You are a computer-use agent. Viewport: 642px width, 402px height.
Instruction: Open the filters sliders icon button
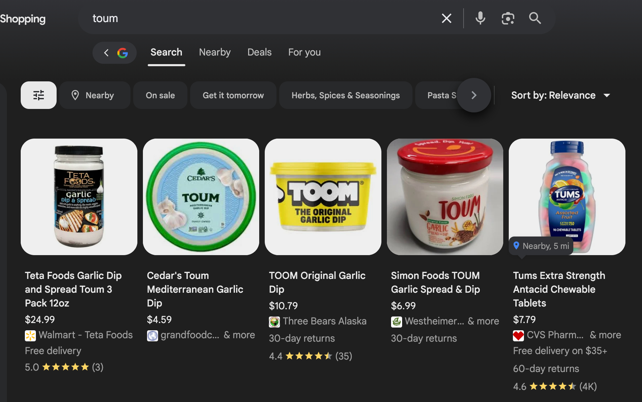(x=39, y=95)
